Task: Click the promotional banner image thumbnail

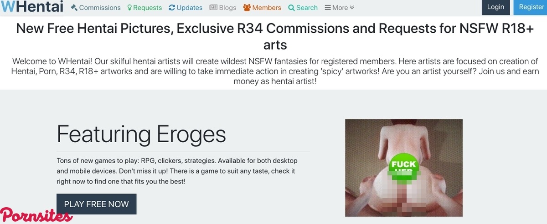Action: tap(404, 168)
